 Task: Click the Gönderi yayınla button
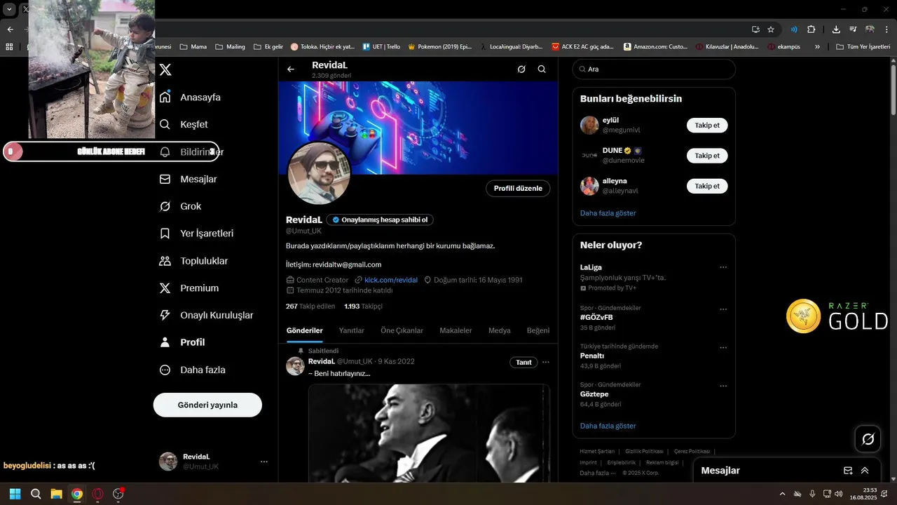pos(207,405)
